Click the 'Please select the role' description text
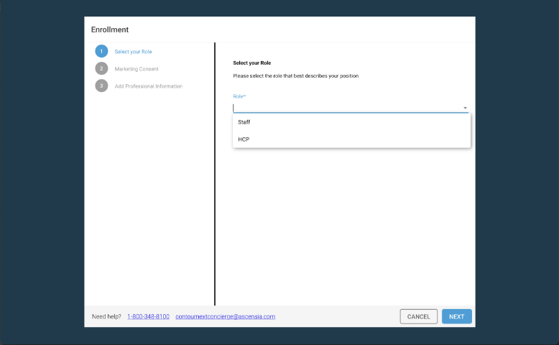This screenshot has width=559, height=345. 295,75
